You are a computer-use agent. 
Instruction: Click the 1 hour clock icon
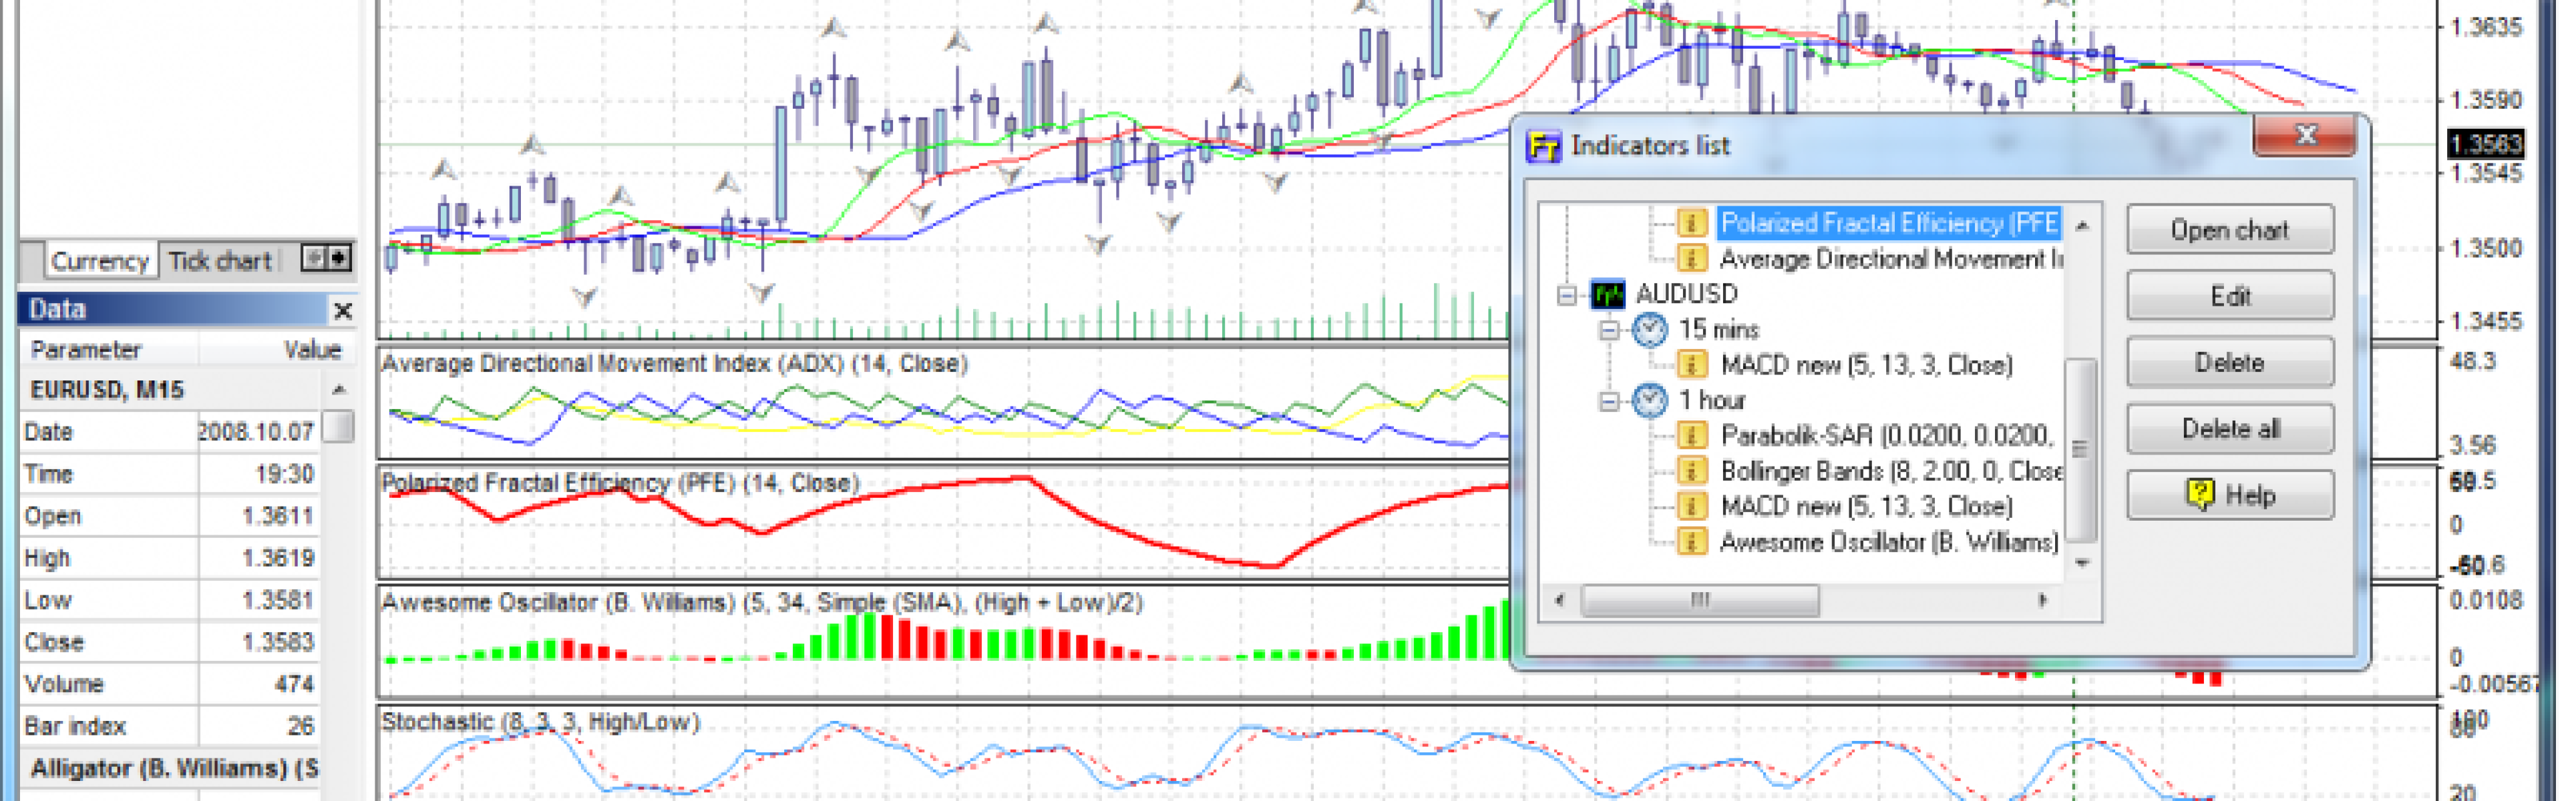coord(1649,400)
